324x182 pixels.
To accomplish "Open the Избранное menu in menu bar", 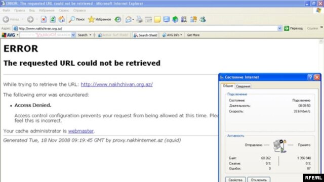I will click(47, 10).
